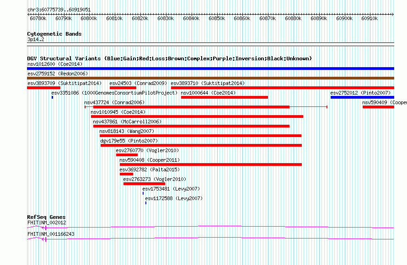Select the red nsv437861 variant bar

[191, 126]
